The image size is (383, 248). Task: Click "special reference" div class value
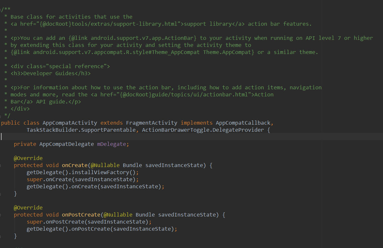tap(76, 66)
